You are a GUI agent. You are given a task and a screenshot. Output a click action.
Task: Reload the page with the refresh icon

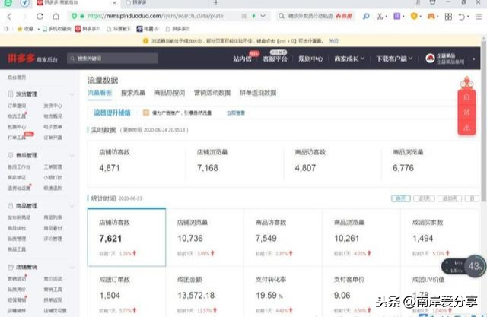pos(40,16)
